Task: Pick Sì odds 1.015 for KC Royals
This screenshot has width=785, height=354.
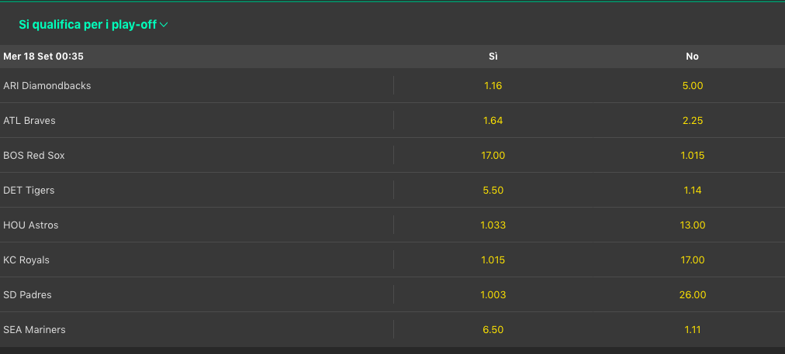Action: pyautogui.click(x=493, y=259)
